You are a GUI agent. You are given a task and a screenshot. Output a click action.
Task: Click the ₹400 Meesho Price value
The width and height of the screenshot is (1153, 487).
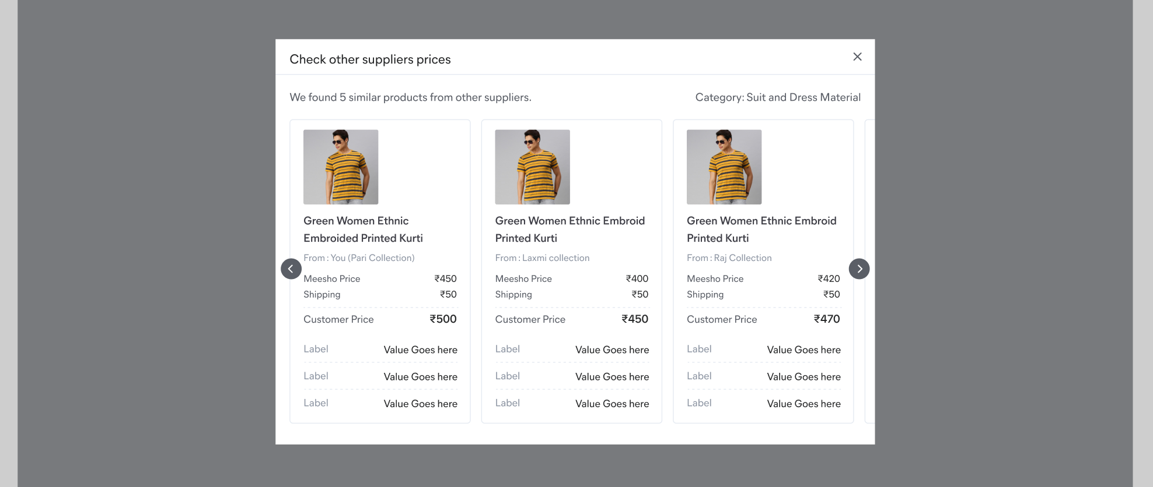(637, 279)
